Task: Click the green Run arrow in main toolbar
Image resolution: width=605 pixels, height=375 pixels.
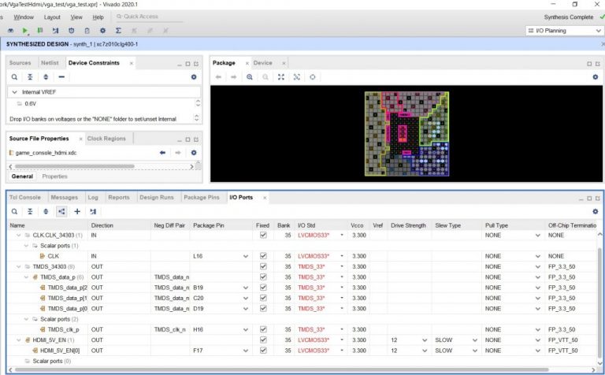Action: pos(25,31)
